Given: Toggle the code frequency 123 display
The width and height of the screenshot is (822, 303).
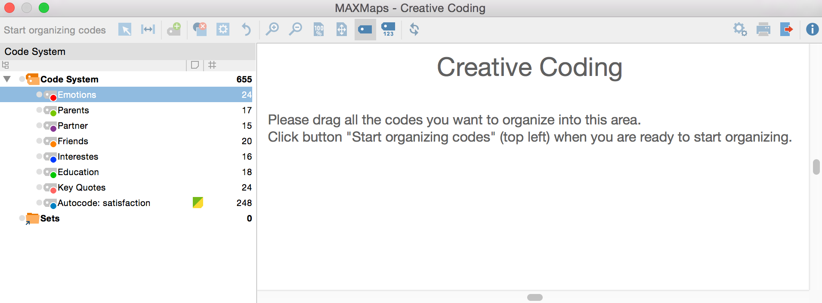Looking at the screenshot, I should [x=388, y=30].
